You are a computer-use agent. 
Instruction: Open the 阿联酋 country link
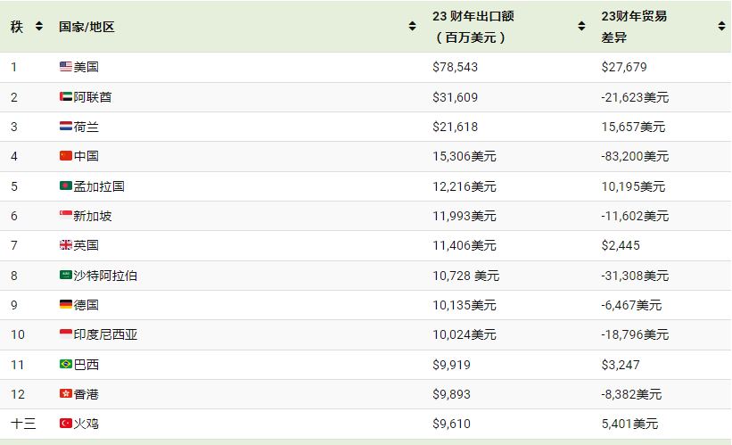pos(93,96)
